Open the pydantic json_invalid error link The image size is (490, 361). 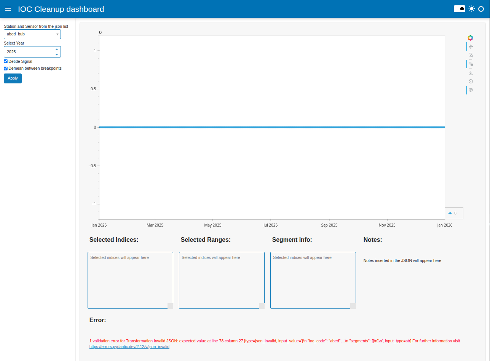[129, 347]
